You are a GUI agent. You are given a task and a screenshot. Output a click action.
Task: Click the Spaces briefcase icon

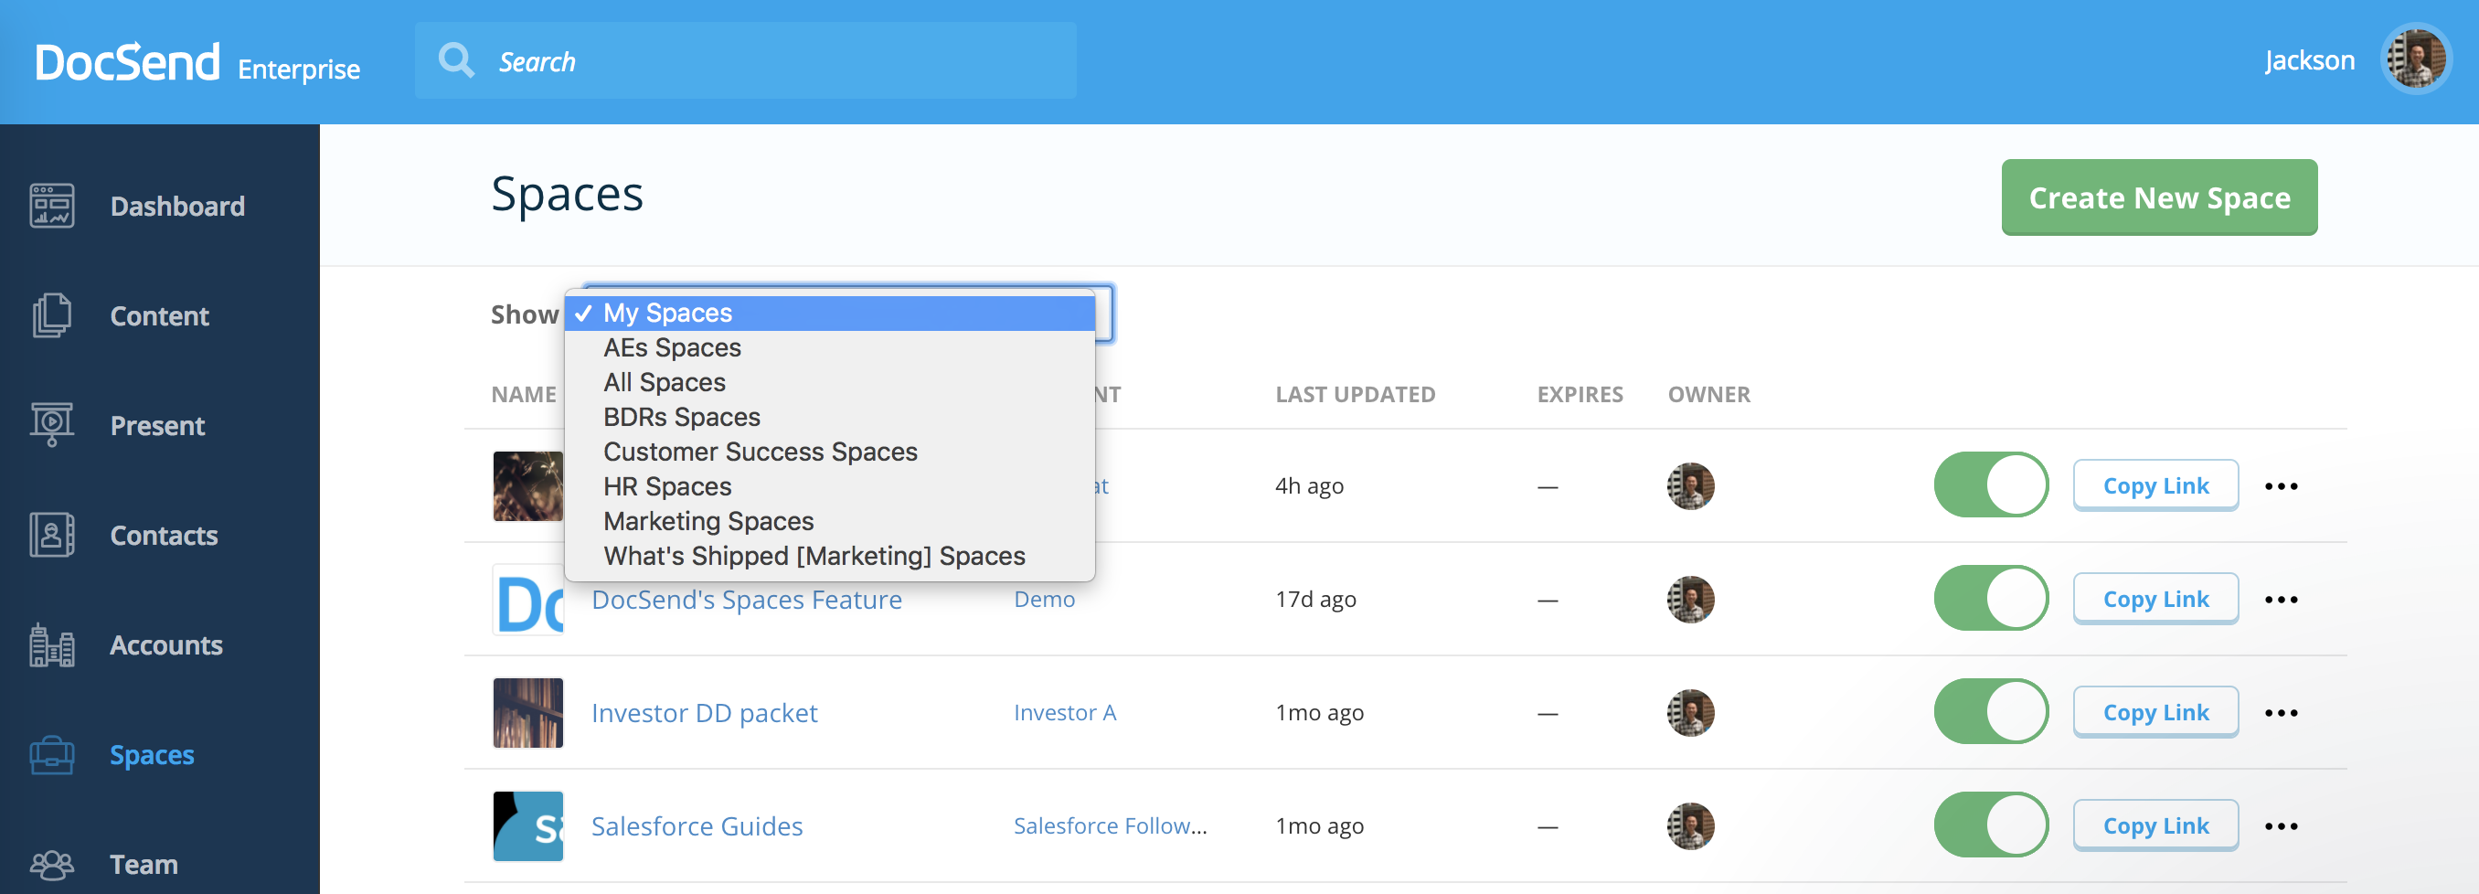click(x=52, y=754)
